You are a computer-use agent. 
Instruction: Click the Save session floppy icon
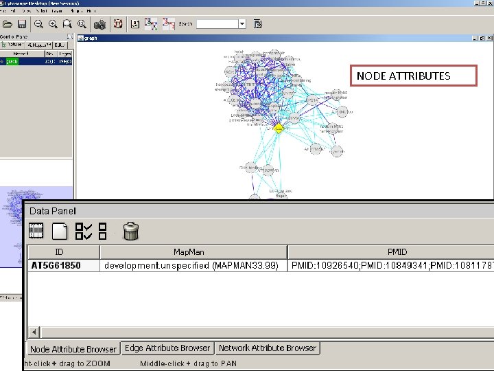click(x=22, y=24)
